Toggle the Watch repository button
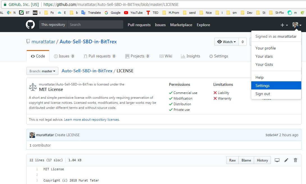 coord(226,42)
